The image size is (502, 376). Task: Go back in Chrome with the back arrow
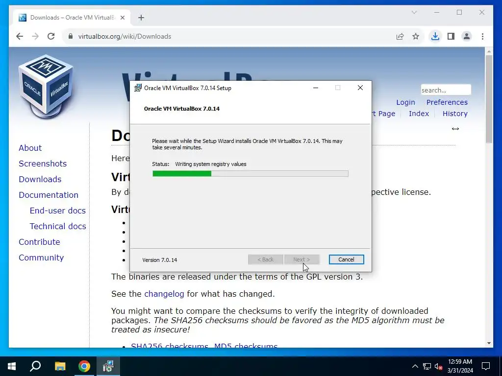pos(20,36)
